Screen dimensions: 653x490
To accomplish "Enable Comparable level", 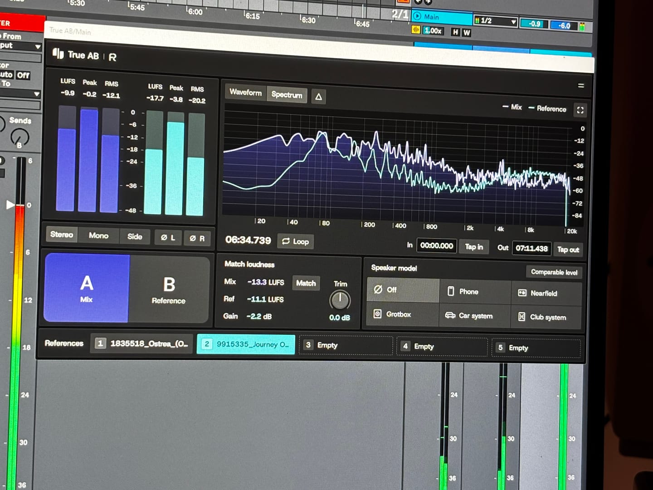I will tap(554, 272).
